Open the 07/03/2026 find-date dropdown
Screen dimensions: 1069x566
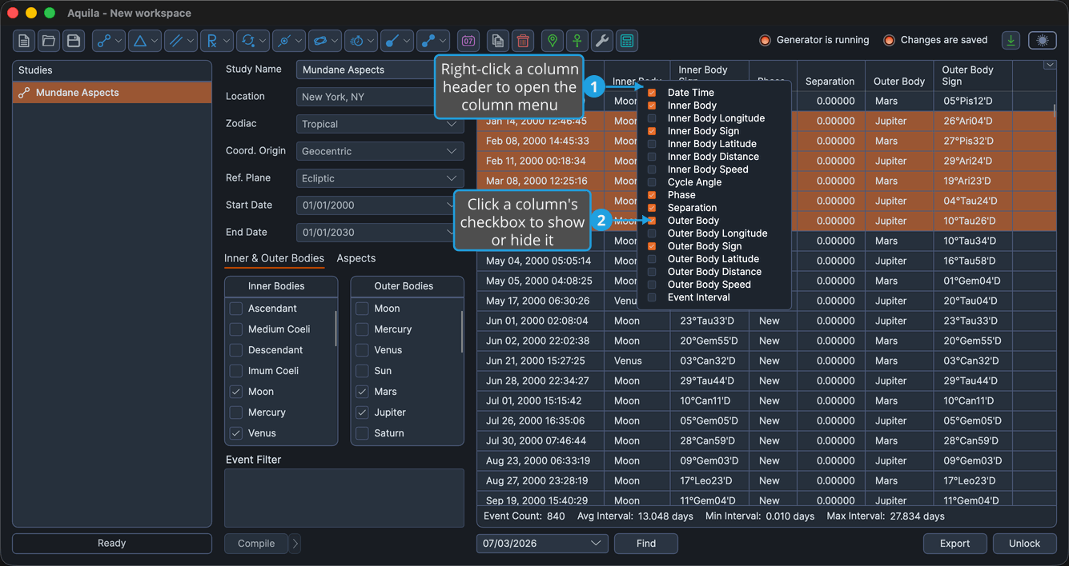point(542,544)
